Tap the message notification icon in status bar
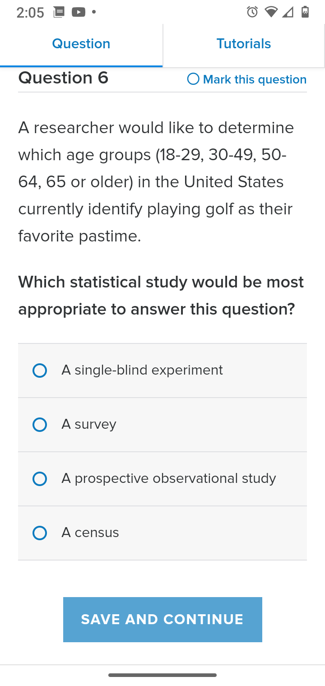 (x=59, y=12)
